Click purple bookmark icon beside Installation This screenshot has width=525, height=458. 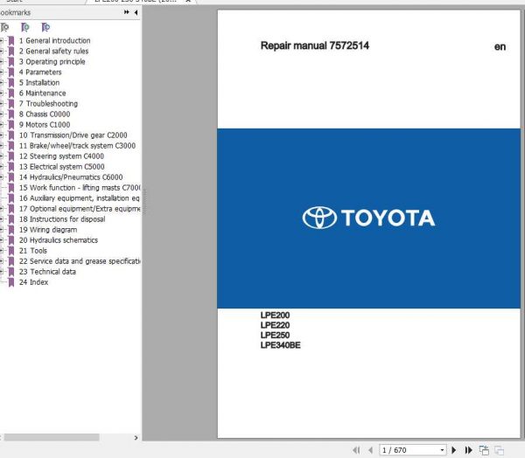coord(11,83)
